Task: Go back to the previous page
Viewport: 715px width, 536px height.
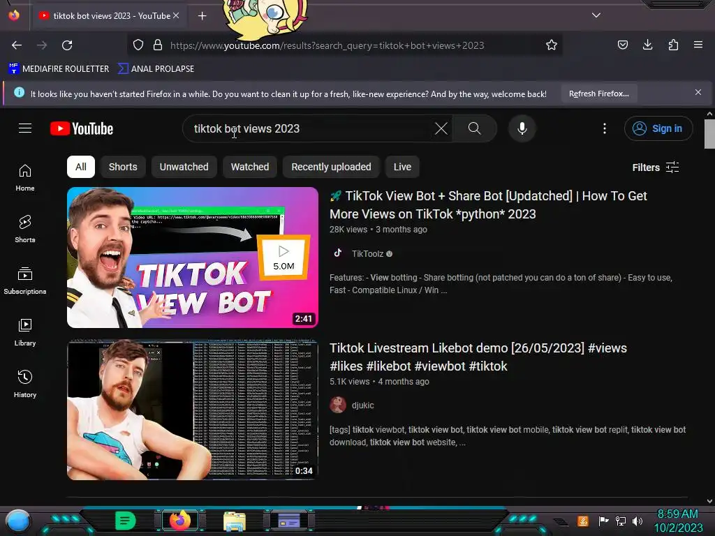Action: [17, 45]
